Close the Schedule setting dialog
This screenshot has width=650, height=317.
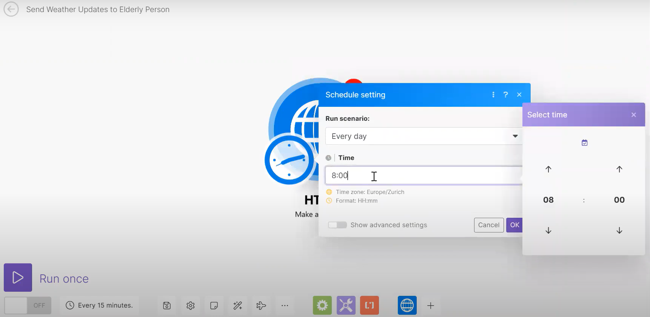(x=519, y=95)
